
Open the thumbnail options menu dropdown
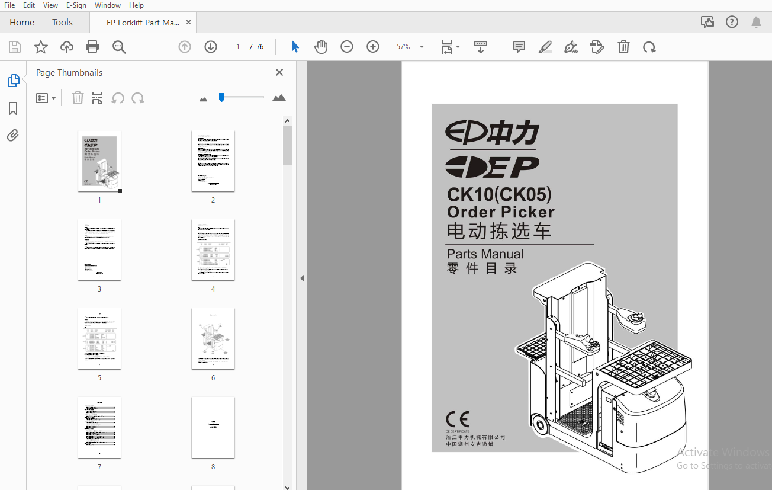[46, 98]
